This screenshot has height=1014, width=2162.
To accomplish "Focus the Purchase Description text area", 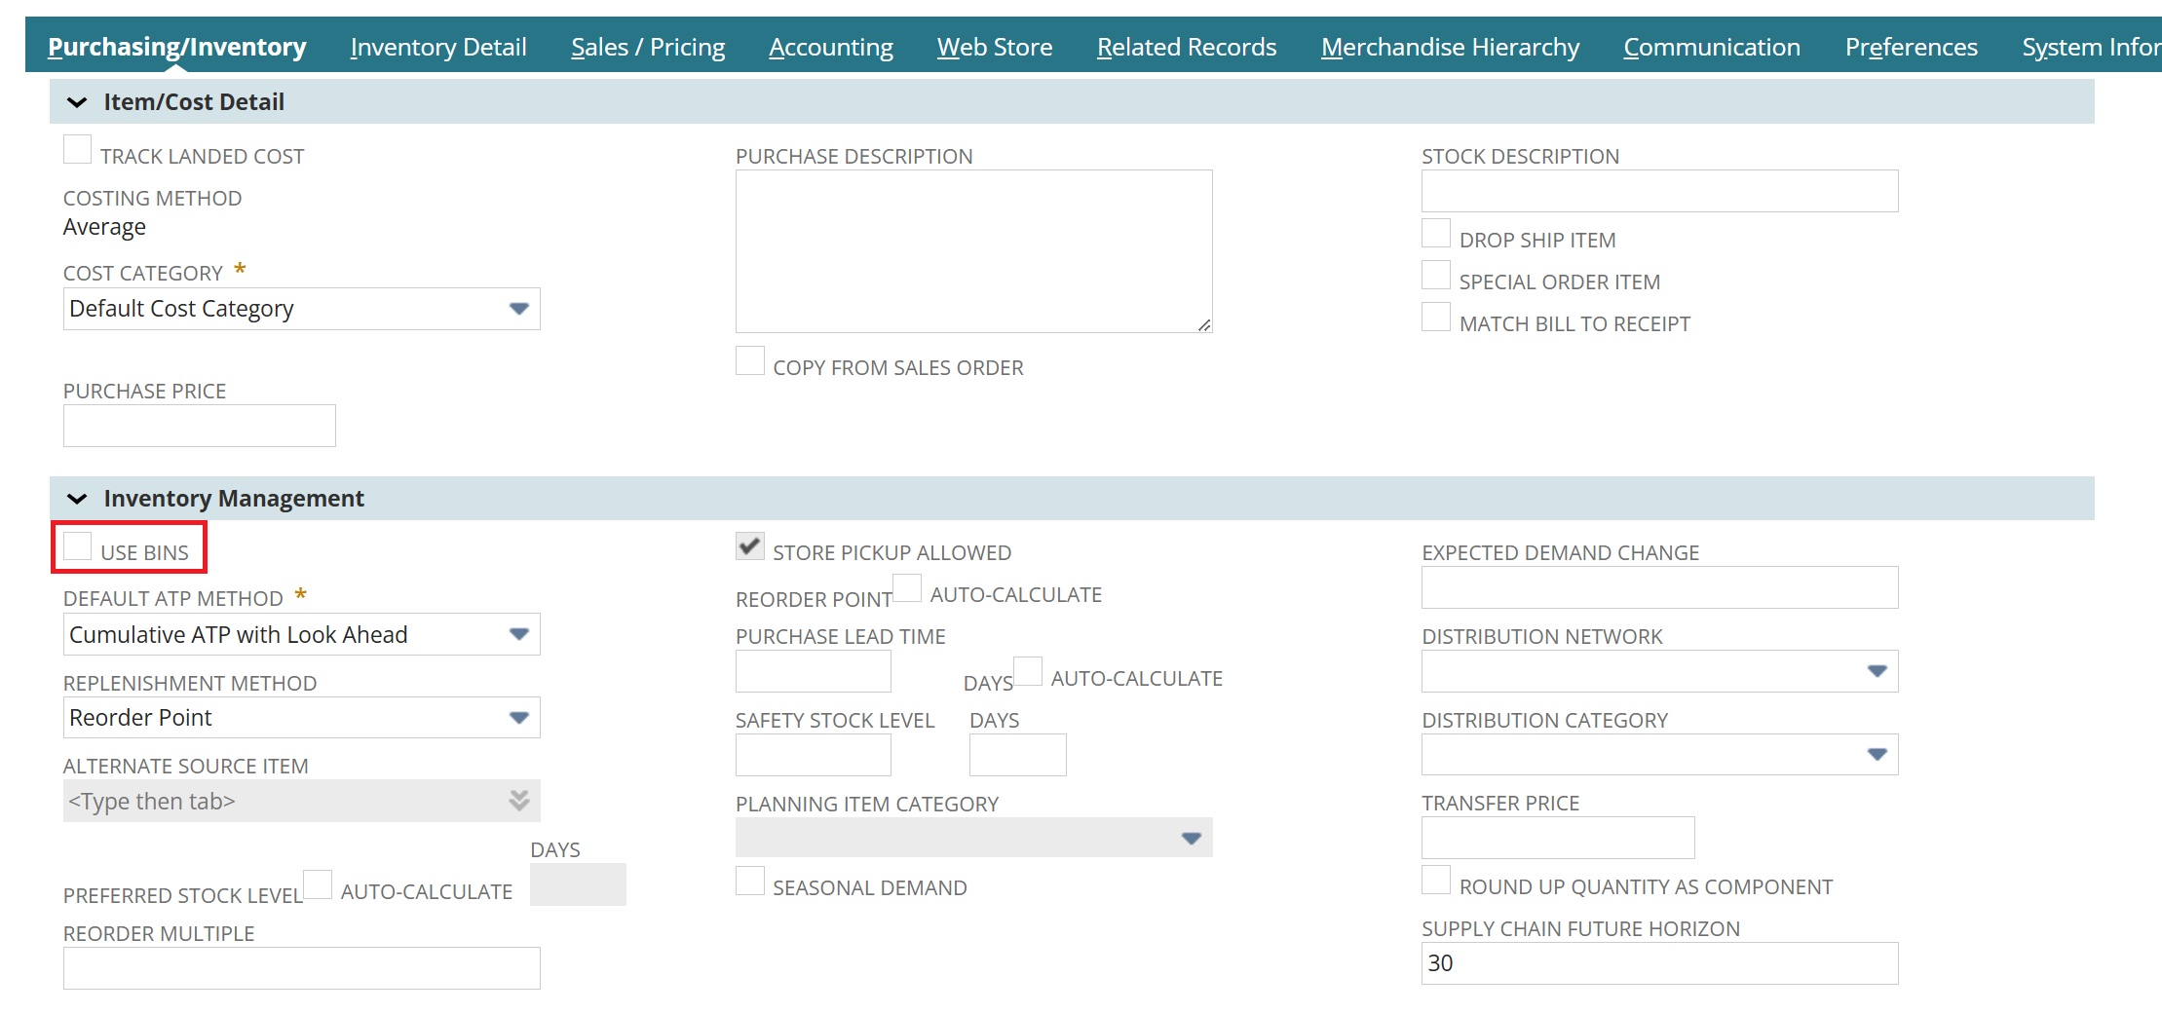I will [973, 251].
